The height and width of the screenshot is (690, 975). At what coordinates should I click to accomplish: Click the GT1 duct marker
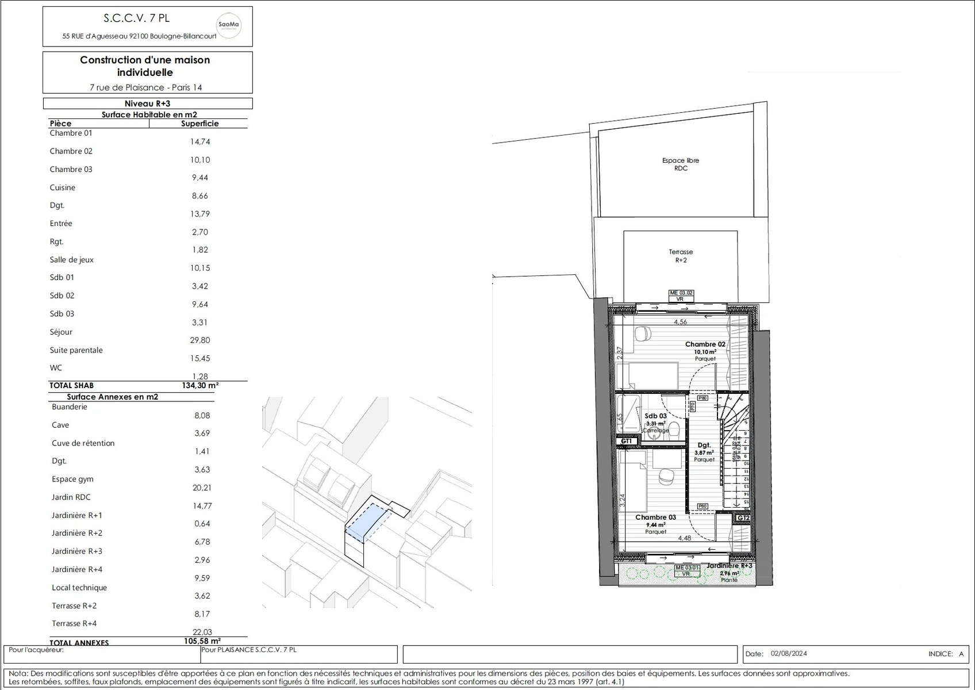click(x=627, y=441)
